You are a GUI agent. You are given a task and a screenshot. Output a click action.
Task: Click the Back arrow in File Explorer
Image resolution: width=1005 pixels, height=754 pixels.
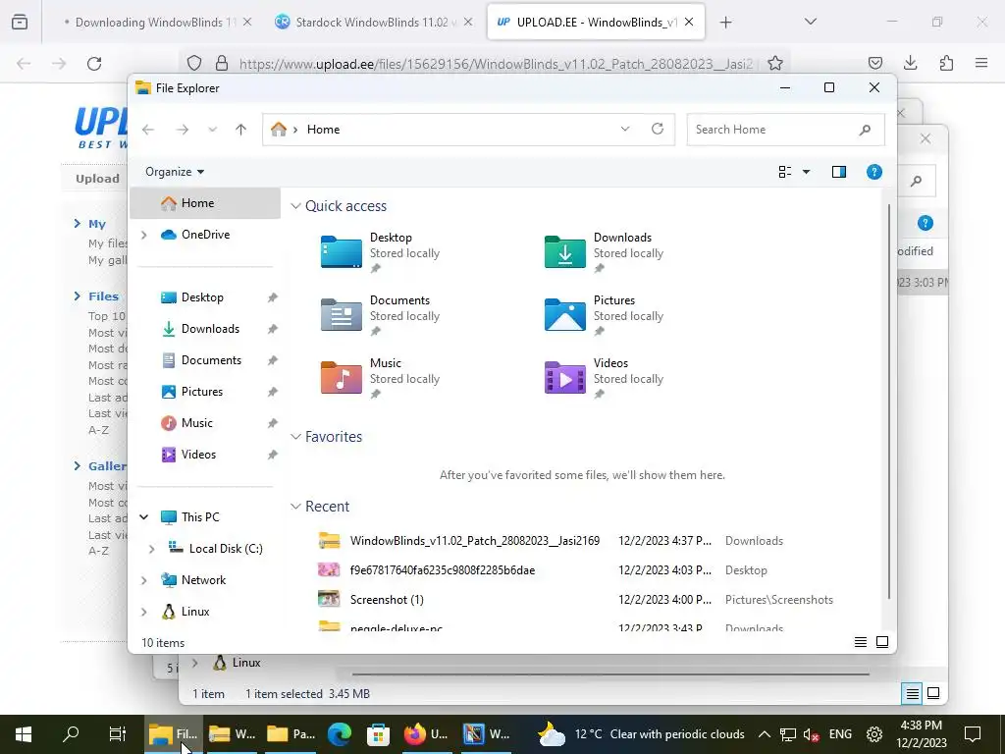tap(148, 130)
